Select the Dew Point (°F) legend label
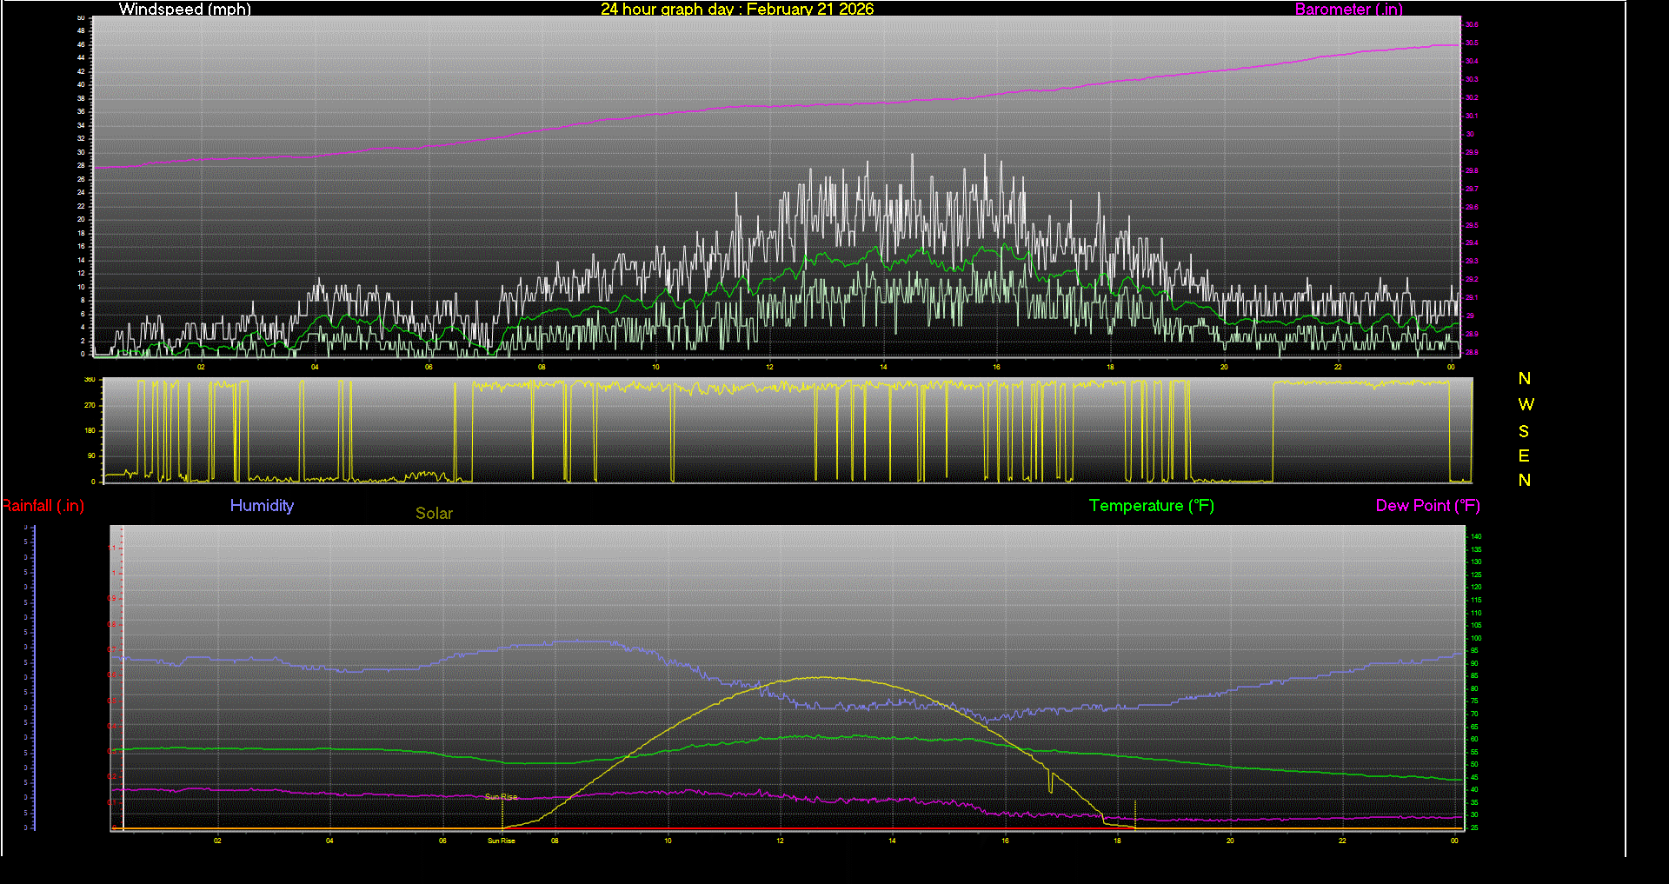This screenshot has width=1669, height=884. [x=1427, y=505]
